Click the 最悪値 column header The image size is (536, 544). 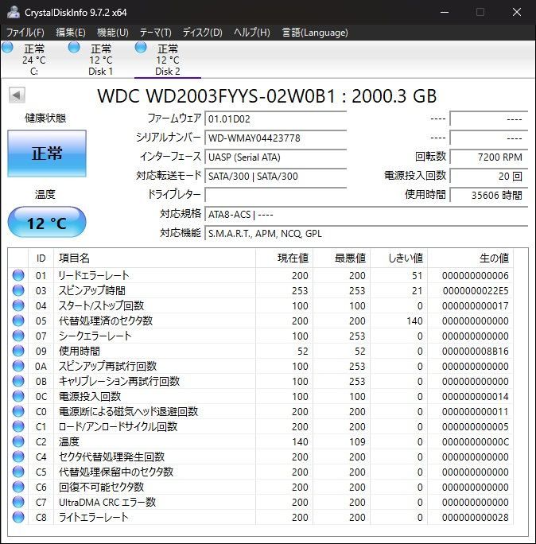tap(342, 258)
